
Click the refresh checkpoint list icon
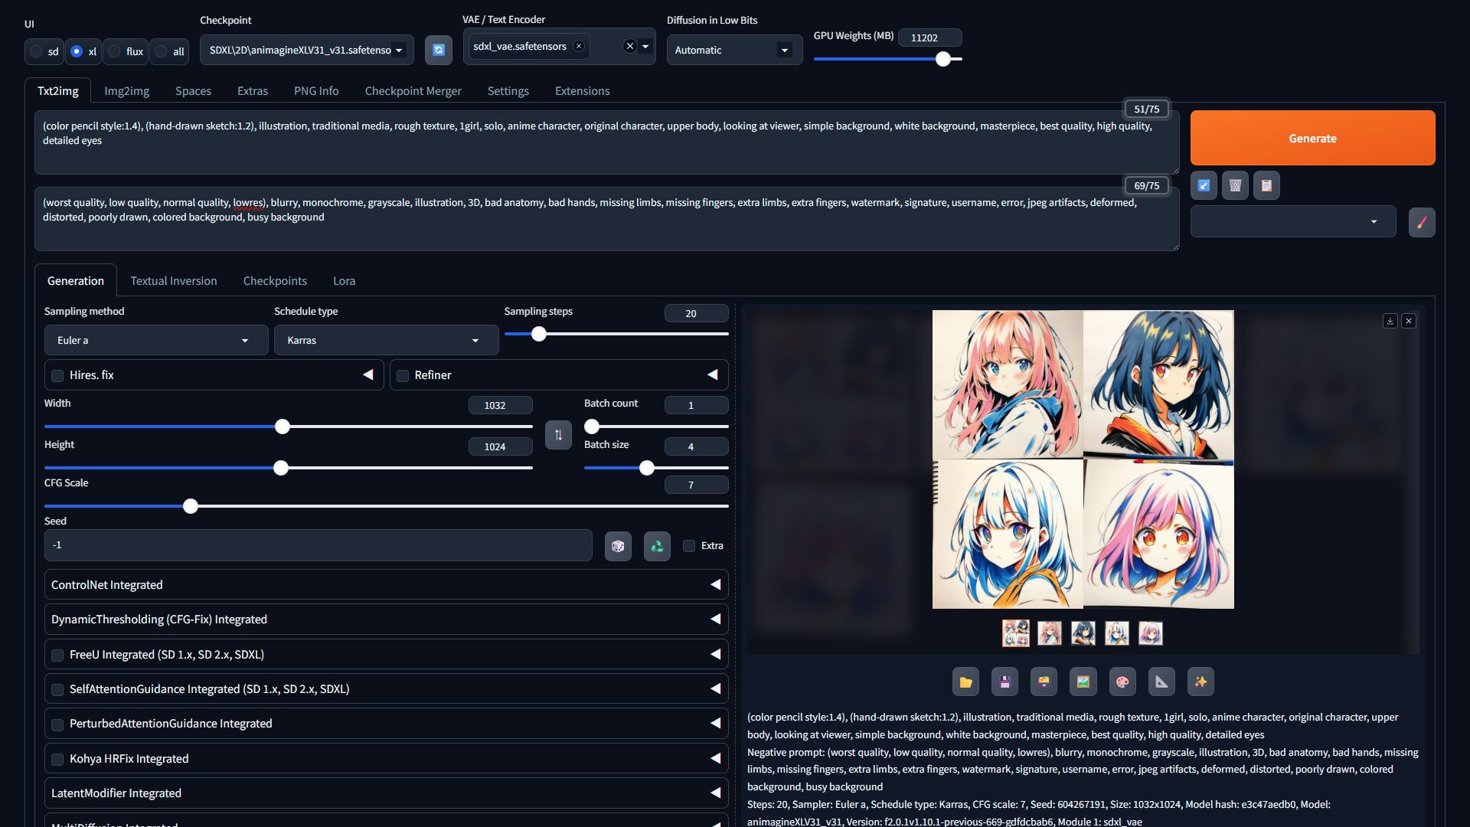pos(438,50)
